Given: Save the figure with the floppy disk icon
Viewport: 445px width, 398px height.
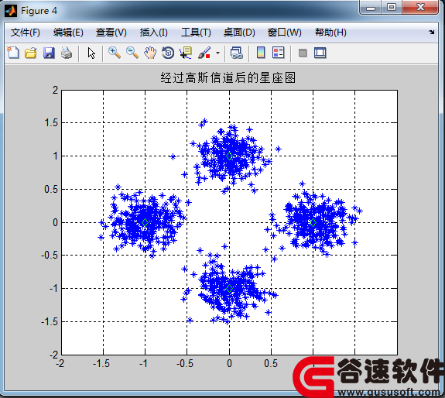Looking at the screenshot, I should [49, 53].
